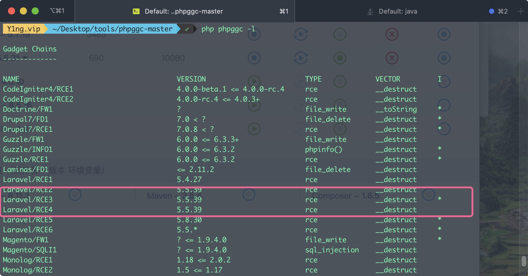Select background blue radio in 3485 row
Screen dimensions: 528x276
coord(444,34)
